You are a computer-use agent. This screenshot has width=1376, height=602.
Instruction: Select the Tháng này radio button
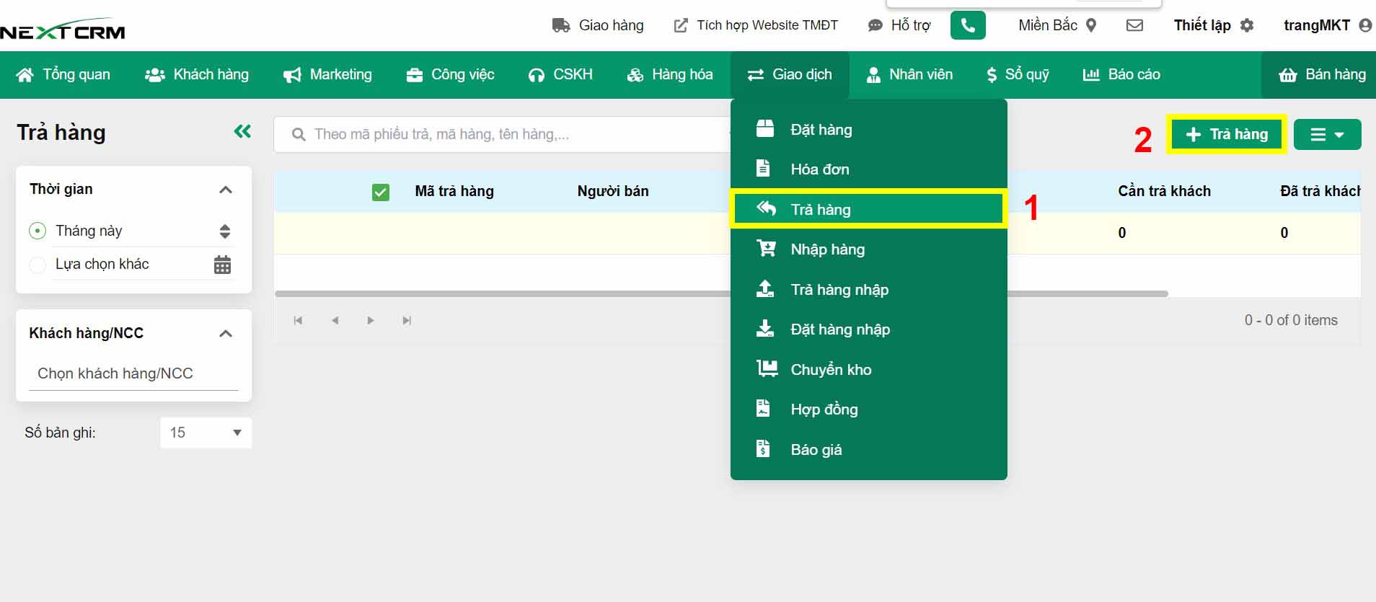[38, 231]
